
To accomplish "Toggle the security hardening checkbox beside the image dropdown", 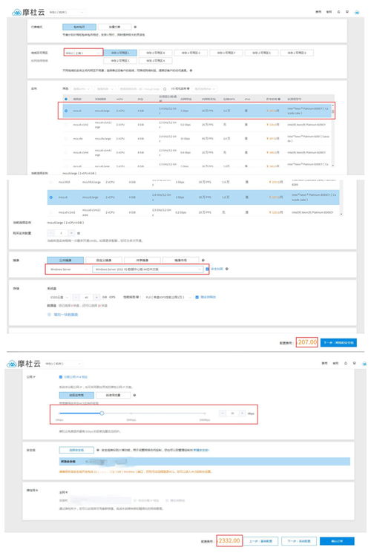I will (x=207, y=269).
